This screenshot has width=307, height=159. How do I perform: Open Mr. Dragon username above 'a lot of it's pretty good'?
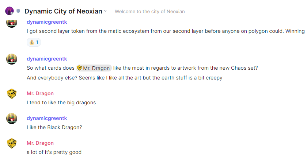coord(40,143)
